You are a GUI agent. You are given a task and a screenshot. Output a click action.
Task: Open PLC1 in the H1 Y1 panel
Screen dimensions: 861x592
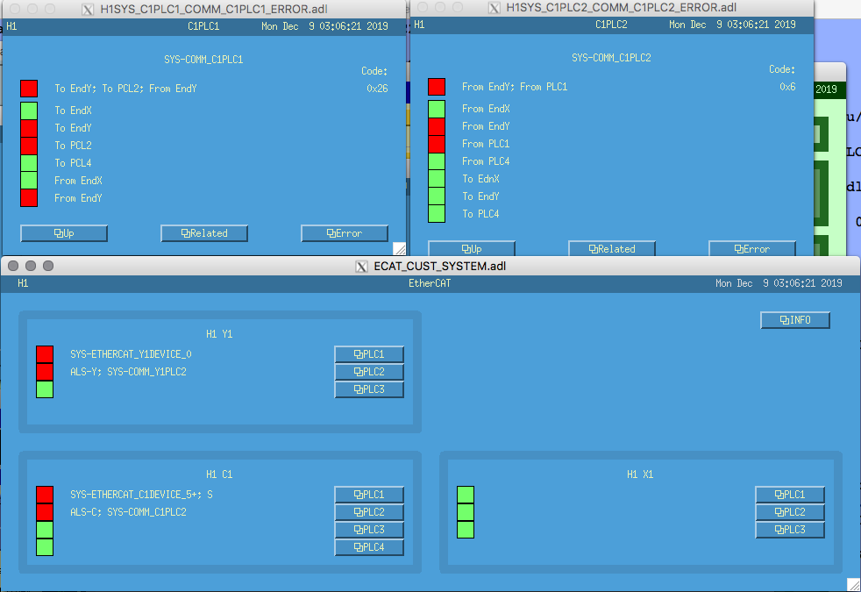(x=369, y=354)
